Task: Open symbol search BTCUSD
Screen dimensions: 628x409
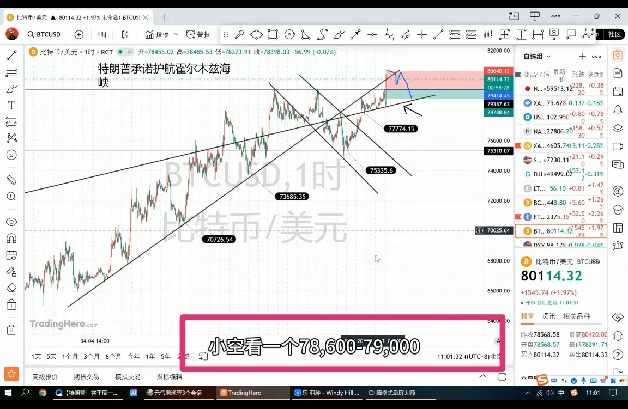Action: [44, 34]
